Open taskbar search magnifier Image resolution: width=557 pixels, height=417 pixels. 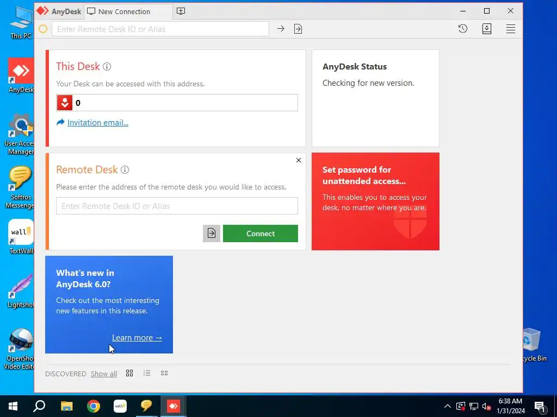coord(39,406)
